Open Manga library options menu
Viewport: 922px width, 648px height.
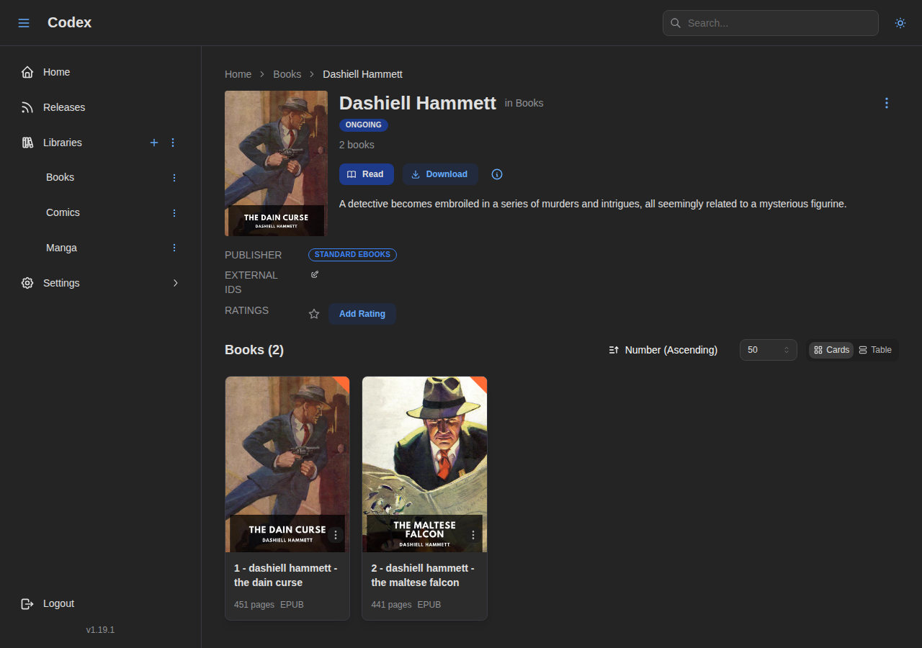click(174, 248)
